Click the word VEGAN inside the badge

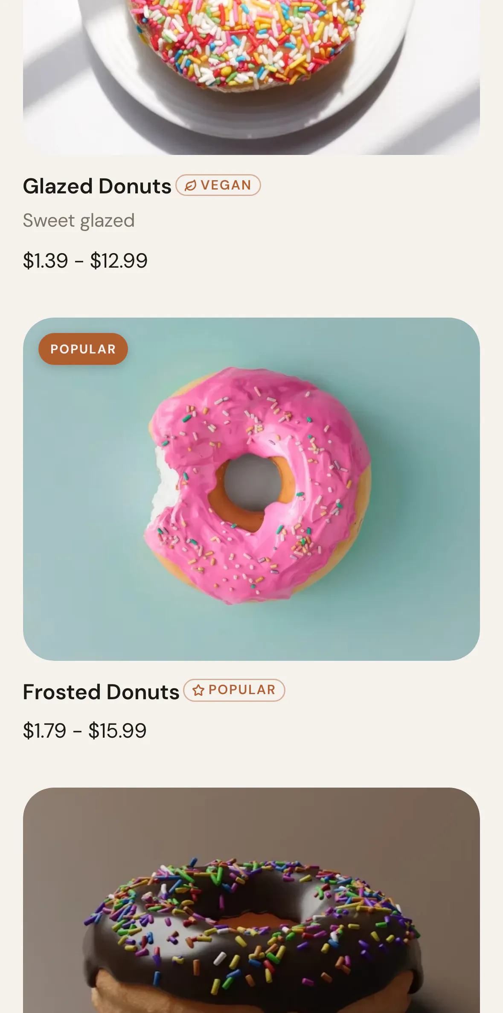click(x=226, y=185)
